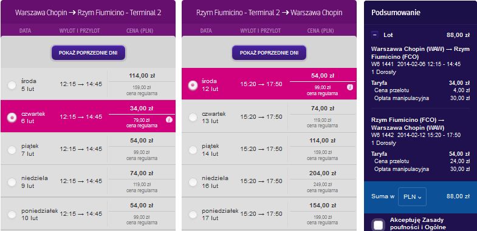Screen dimensions: 477x231
Task: Click the selected czwartek 6 lut radio
Action: [12, 118]
